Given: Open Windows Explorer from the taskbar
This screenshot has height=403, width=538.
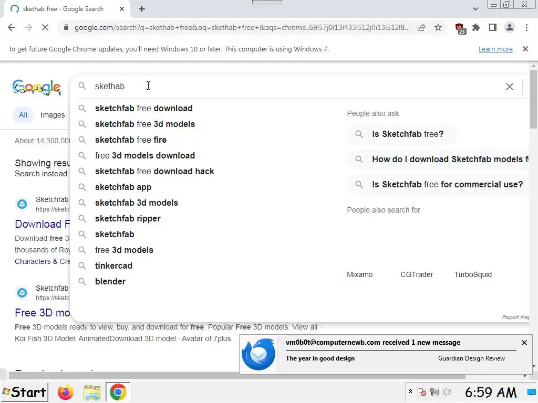Looking at the screenshot, I should (x=91, y=393).
